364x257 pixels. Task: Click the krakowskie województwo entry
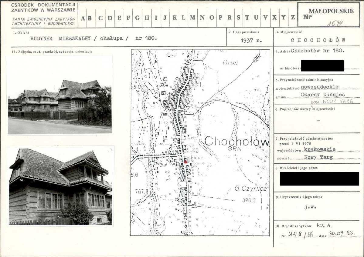click(320, 149)
